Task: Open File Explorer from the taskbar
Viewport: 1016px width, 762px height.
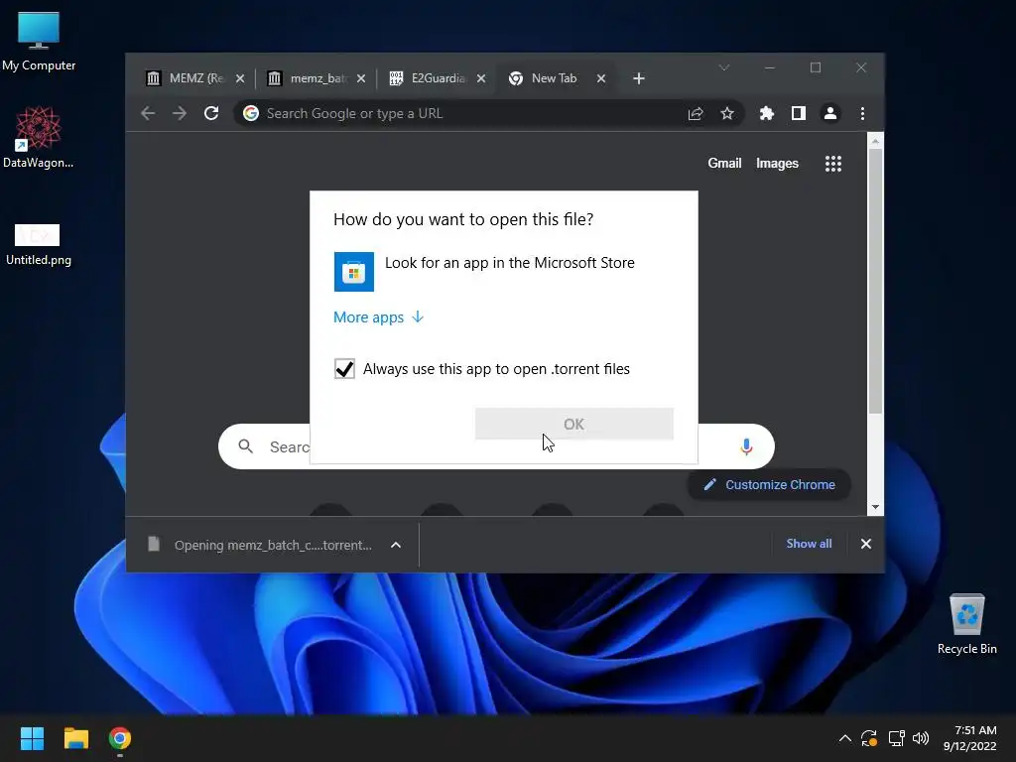Action: coord(75,738)
